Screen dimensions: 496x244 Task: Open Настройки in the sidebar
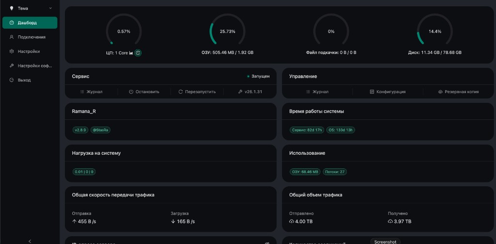click(30, 51)
